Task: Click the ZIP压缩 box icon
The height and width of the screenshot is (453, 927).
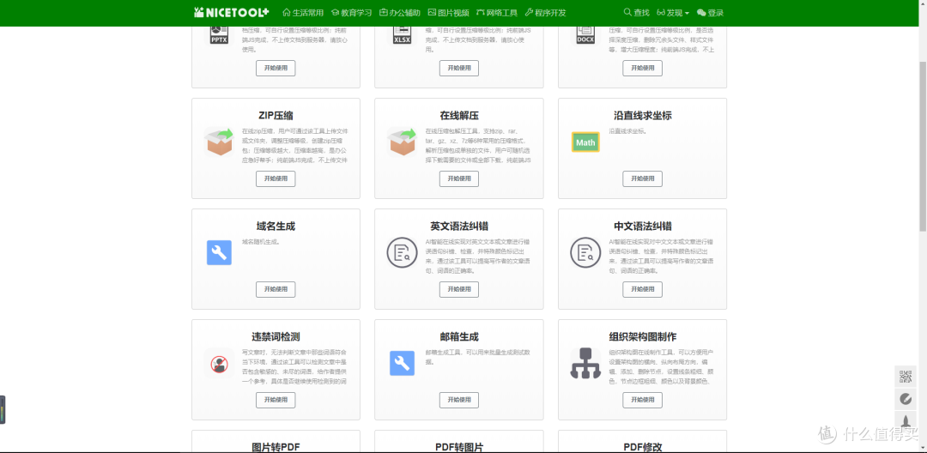Action: 219,142
